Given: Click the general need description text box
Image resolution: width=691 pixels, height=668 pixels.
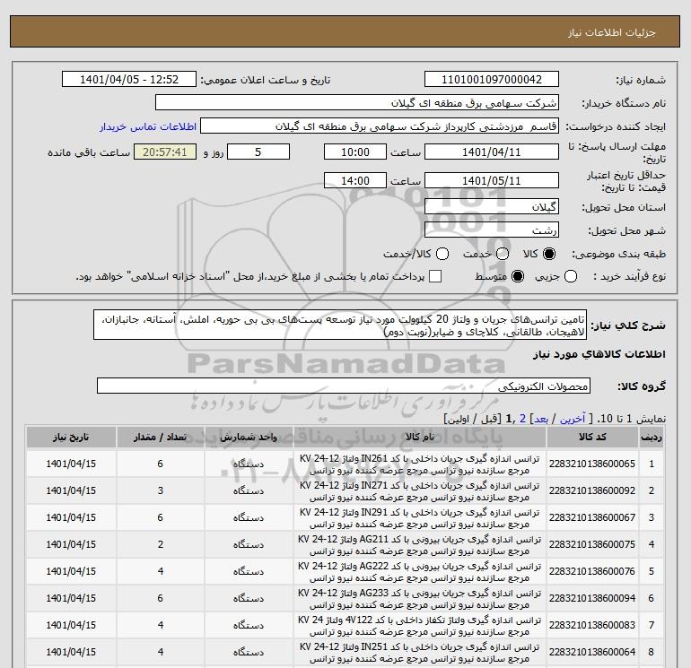Looking at the screenshot, I should (x=340, y=325).
